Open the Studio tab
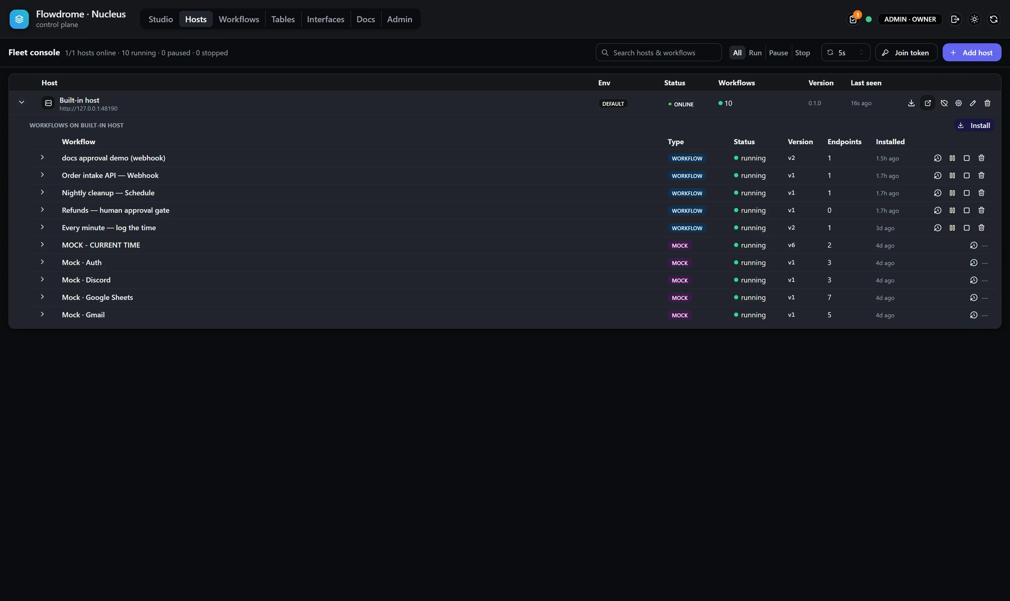The height and width of the screenshot is (601, 1010). [x=161, y=20]
